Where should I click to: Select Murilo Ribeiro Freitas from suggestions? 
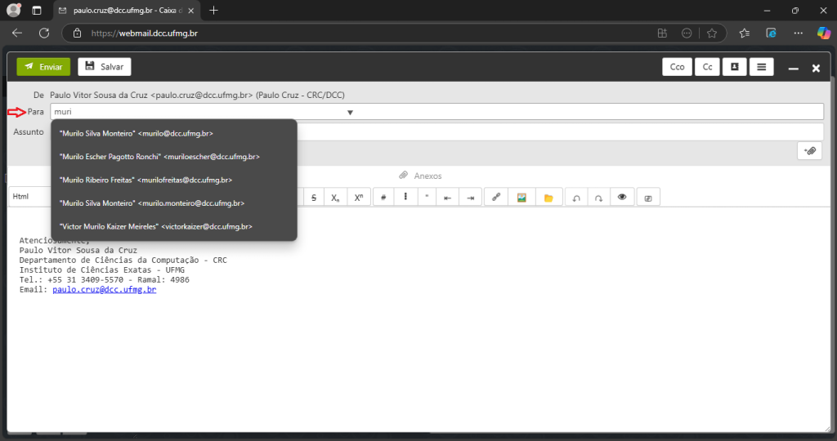146,180
